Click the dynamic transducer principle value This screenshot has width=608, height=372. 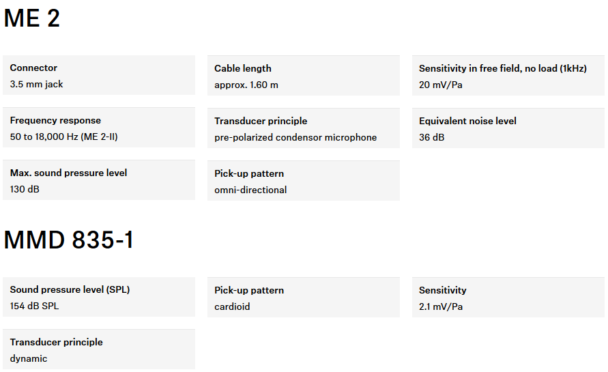click(x=29, y=359)
